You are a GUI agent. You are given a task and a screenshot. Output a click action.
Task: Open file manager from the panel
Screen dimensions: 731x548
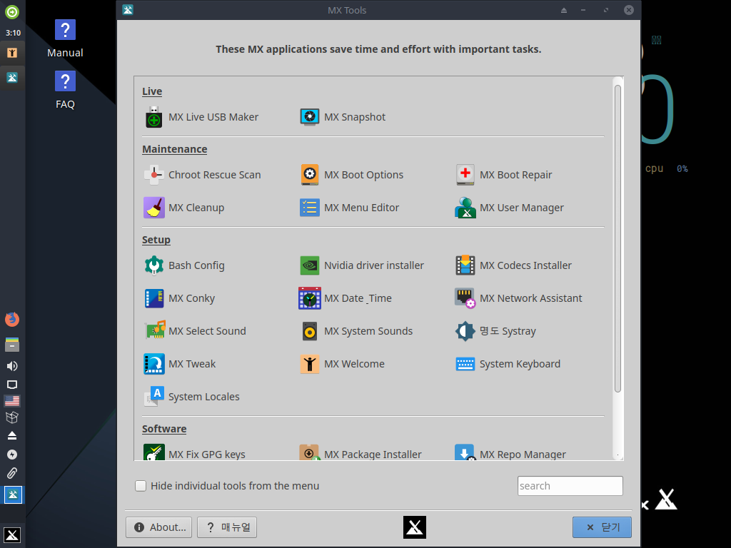click(x=12, y=345)
